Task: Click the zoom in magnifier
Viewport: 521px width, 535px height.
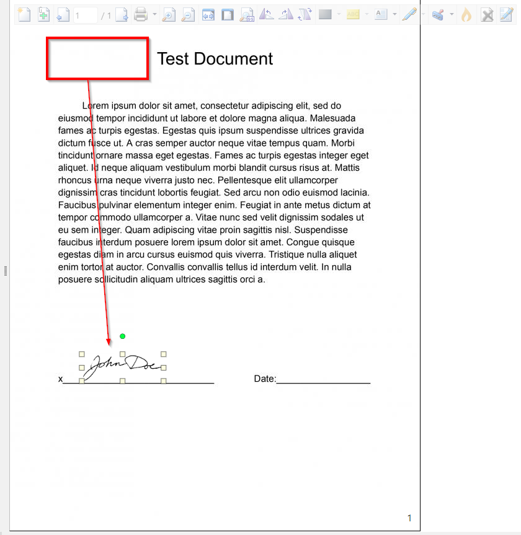Action: pos(169,15)
